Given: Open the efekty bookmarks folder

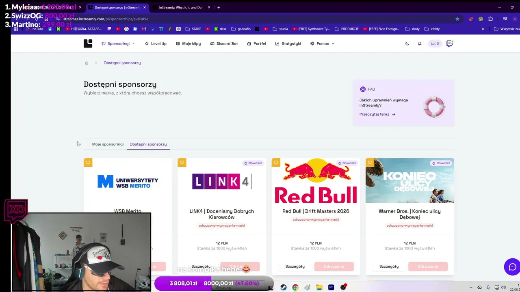Looking at the screenshot, I should tap(432, 29).
